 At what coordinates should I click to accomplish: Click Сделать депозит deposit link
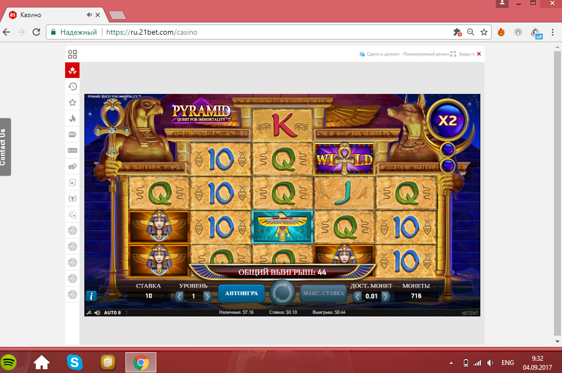click(x=380, y=54)
